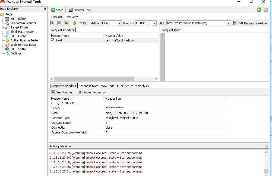Click the HTTP Sniffer globe icon
Image resolution: width=272 pixels, height=176 pixels.
(x=7, y=49)
